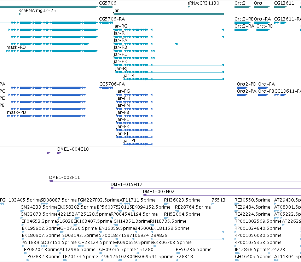This screenshot has width=301, height=262.
Task: Click the GH16405.5prime EST label
Action: [253, 257]
